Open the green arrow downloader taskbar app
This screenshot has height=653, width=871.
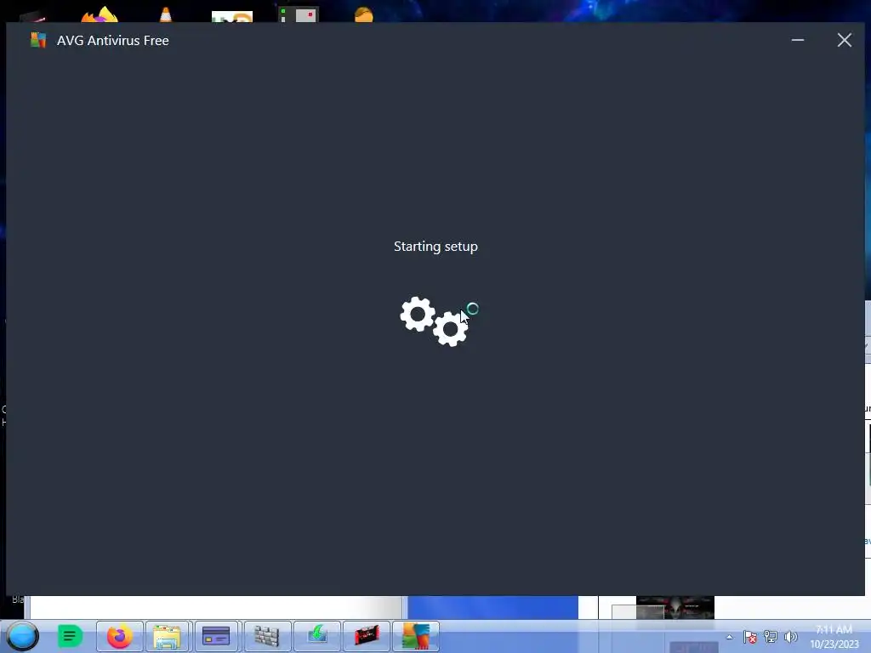click(x=316, y=636)
